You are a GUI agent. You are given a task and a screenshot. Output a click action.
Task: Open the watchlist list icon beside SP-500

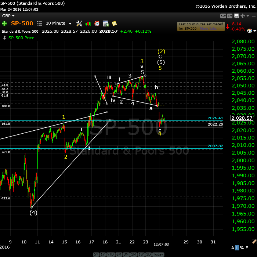point(39,23)
